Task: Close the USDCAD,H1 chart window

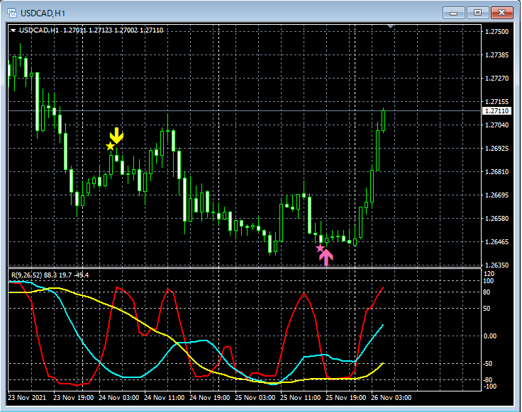Action: pyautogui.click(x=501, y=13)
